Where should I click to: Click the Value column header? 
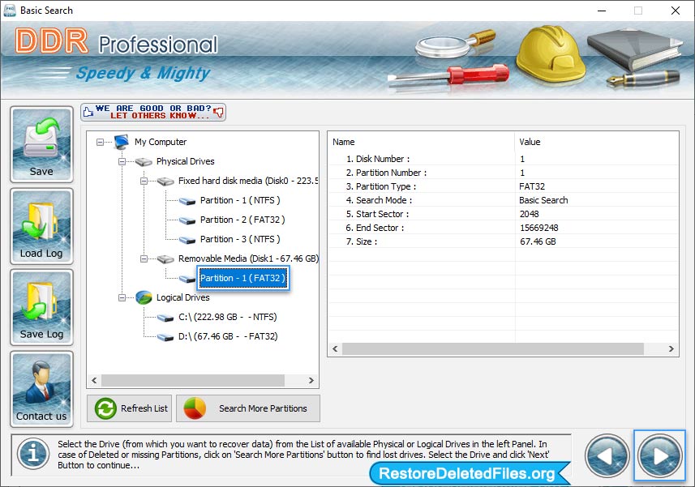[x=530, y=142]
